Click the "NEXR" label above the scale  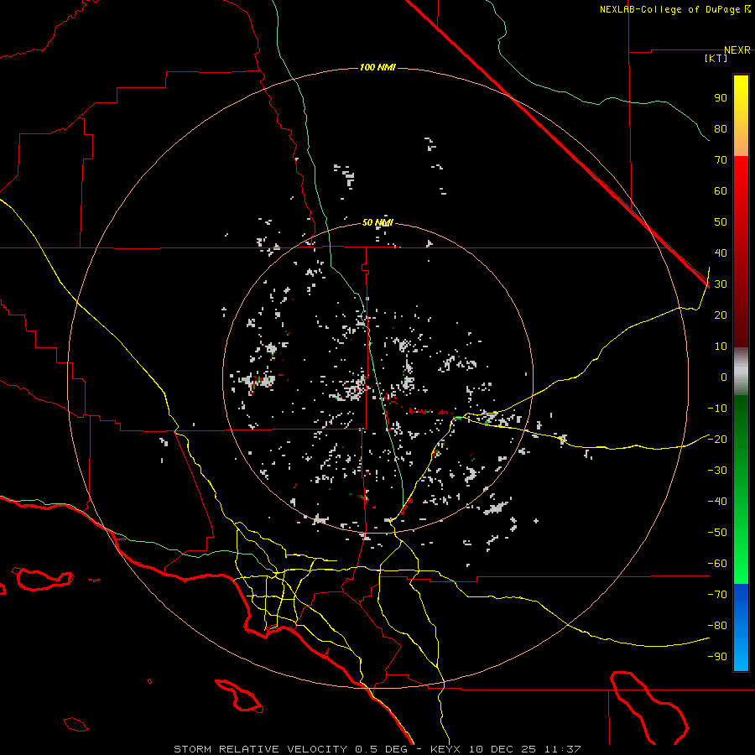[737, 50]
